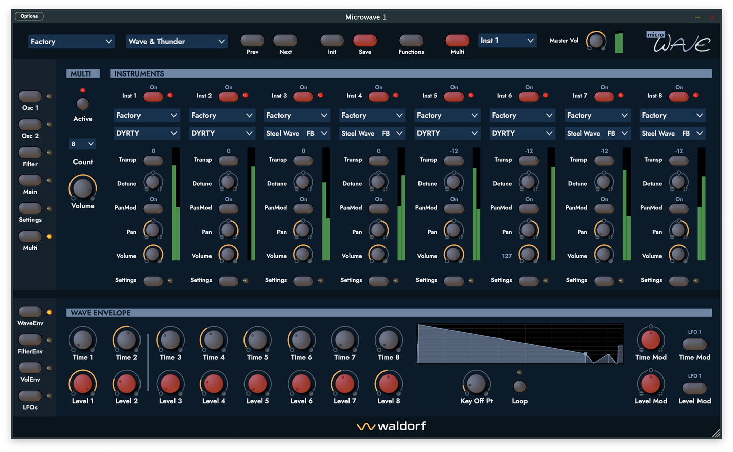Open the Osc 1 panel

click(x=30, y=96)
